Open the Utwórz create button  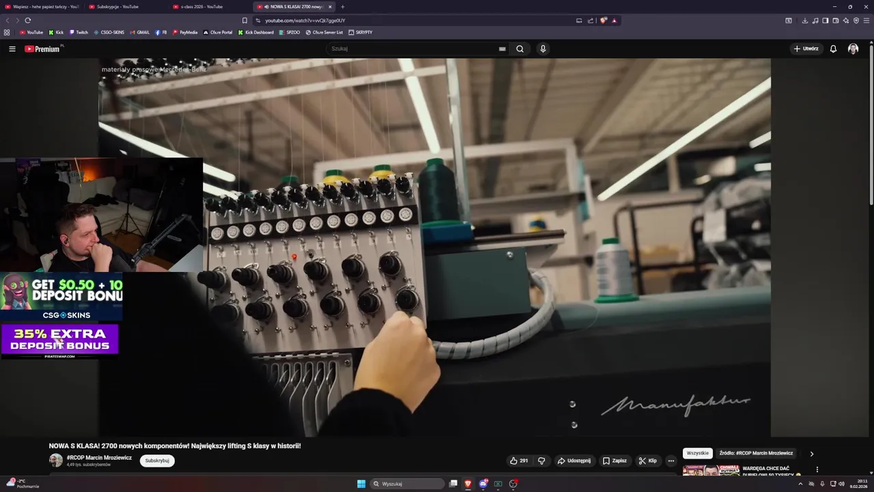(x=806, y=49)
